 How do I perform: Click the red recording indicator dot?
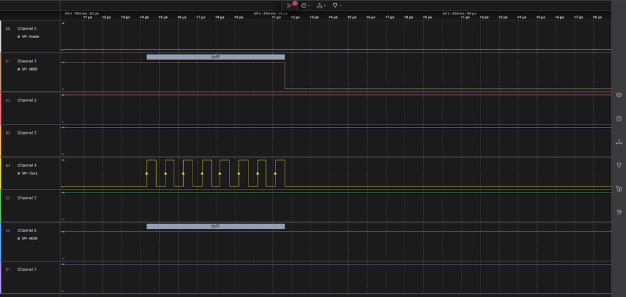tap(295, 3)
